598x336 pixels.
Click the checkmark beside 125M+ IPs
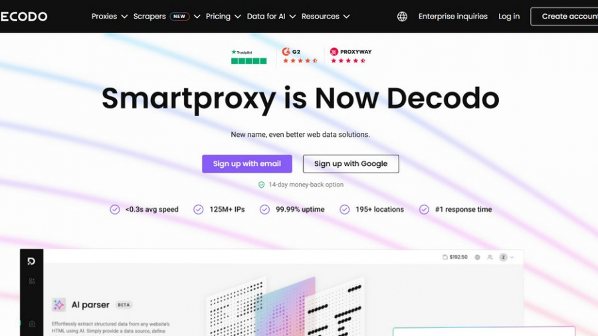[x=198, y=210]
